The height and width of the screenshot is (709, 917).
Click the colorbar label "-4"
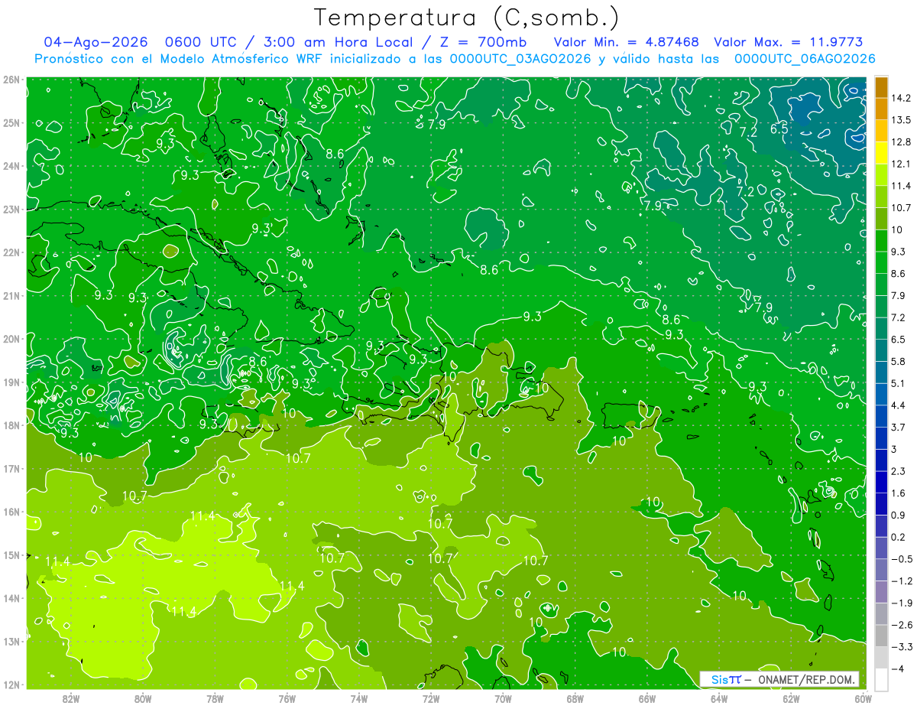pyautogui.click(x=898, y=668)
